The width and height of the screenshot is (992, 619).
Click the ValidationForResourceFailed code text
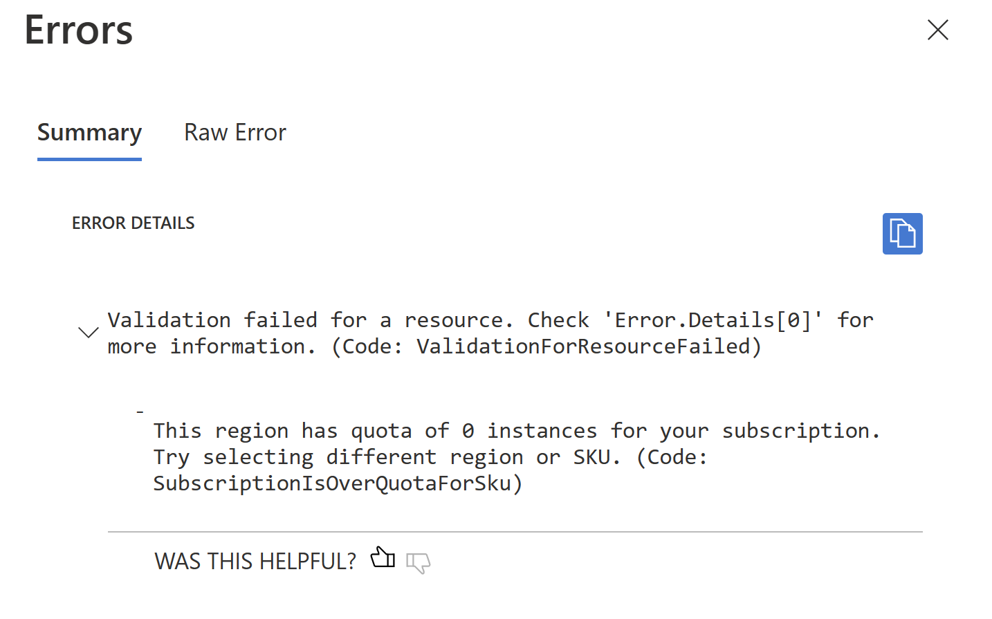tap(584, 346)
